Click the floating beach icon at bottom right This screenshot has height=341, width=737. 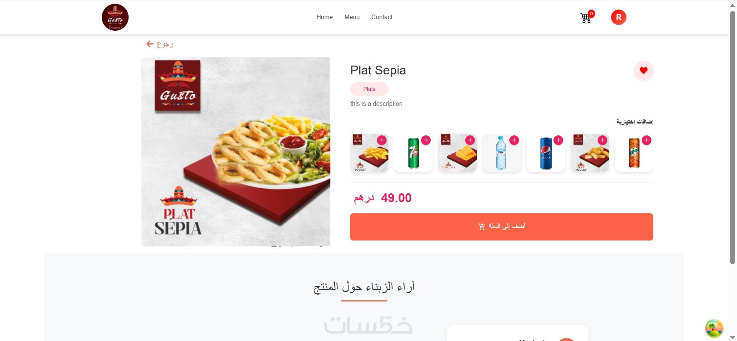pyautogui.click(x=714, y=328)
